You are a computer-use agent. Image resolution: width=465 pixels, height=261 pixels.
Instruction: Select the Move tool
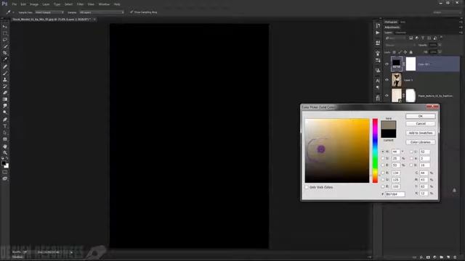(5, 27)
